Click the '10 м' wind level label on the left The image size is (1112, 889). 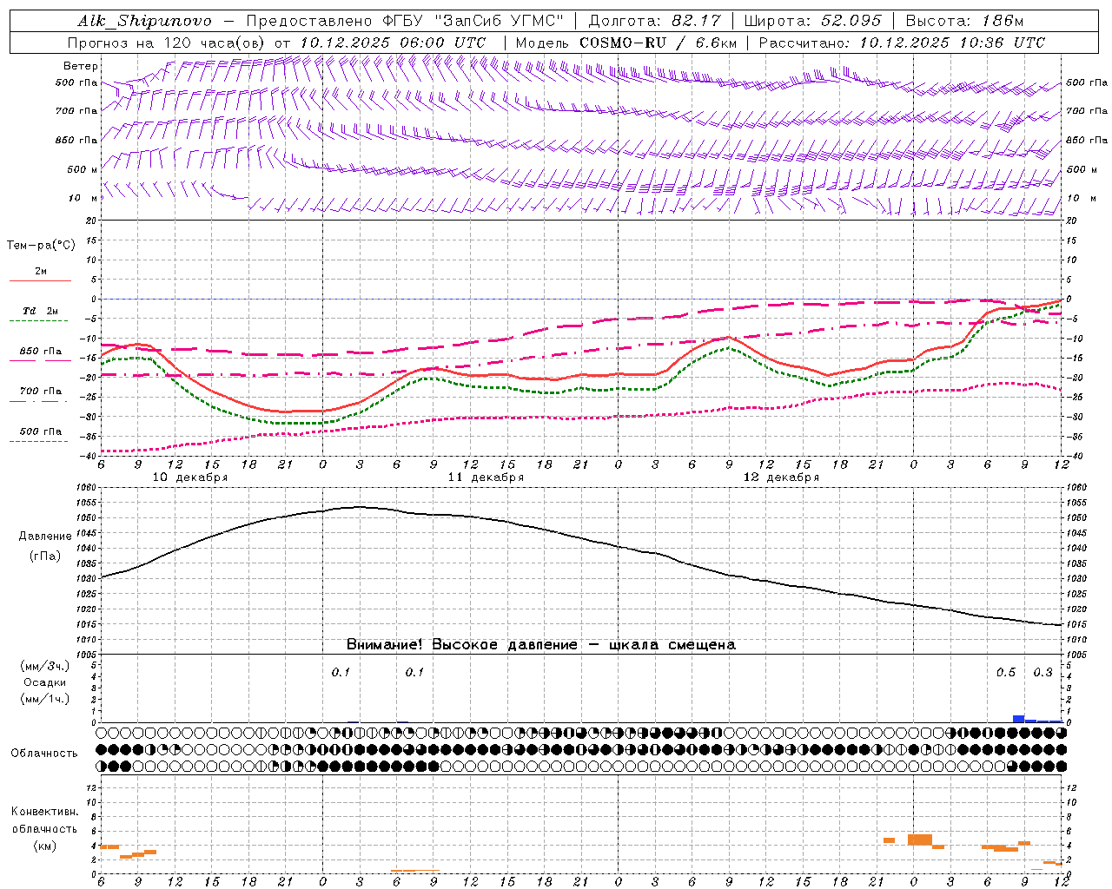[83, 198]
